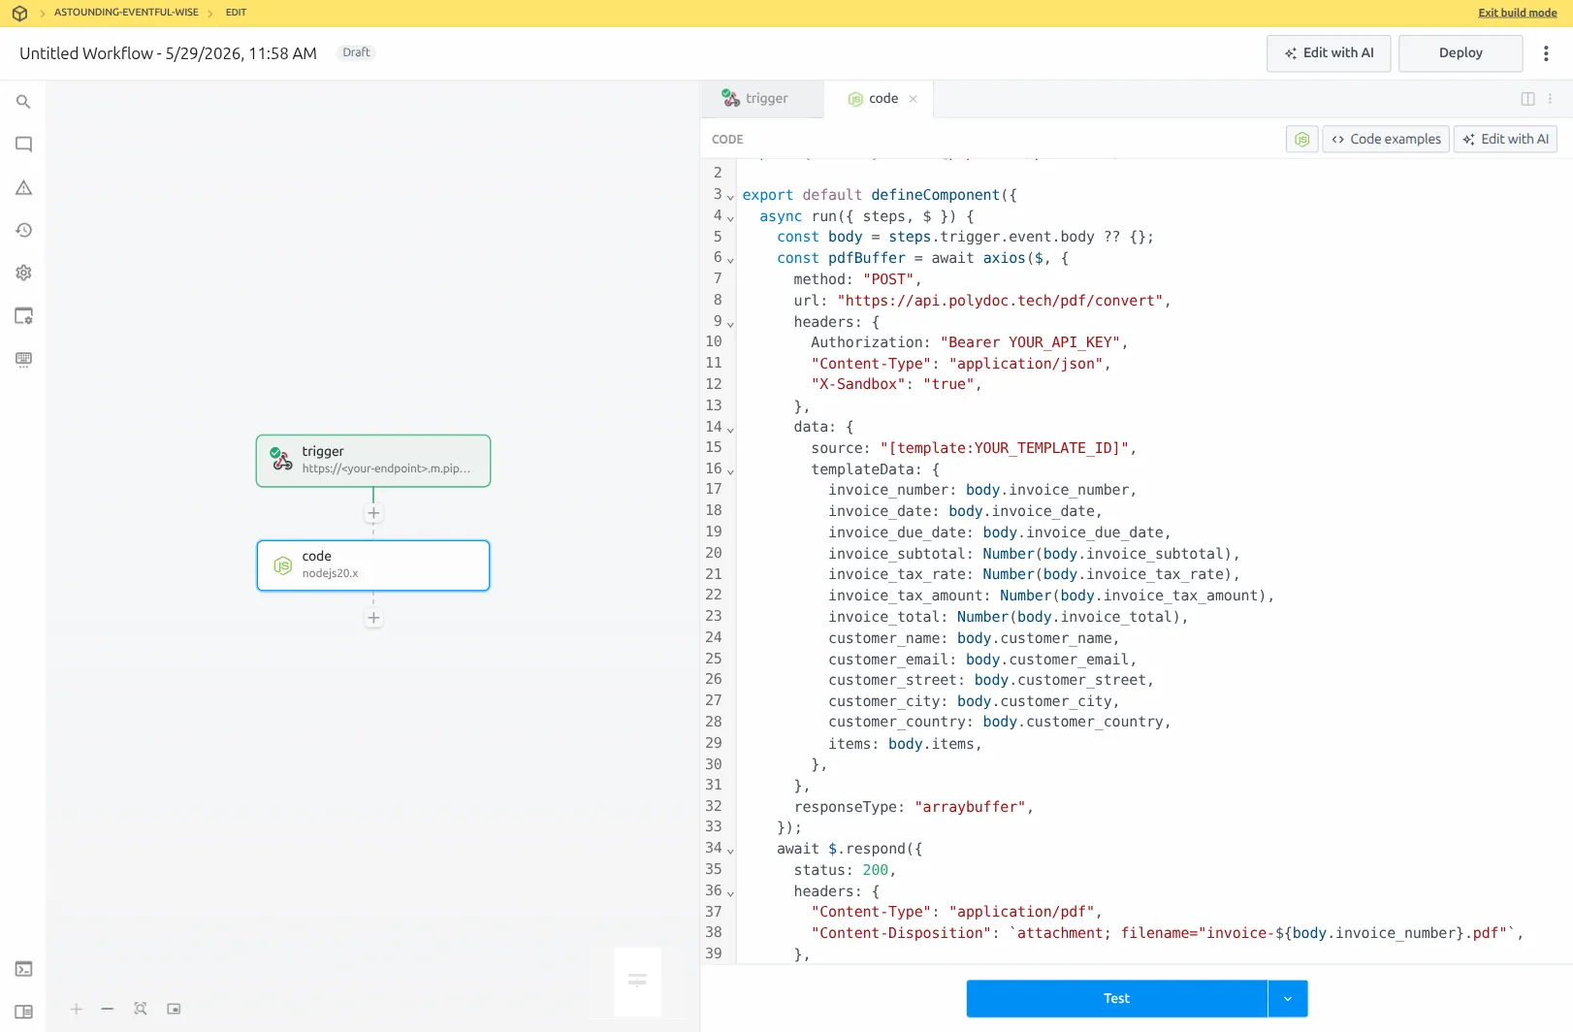
Task: Zoom out the canvas with minus icon
Action: coord(108,1009)
